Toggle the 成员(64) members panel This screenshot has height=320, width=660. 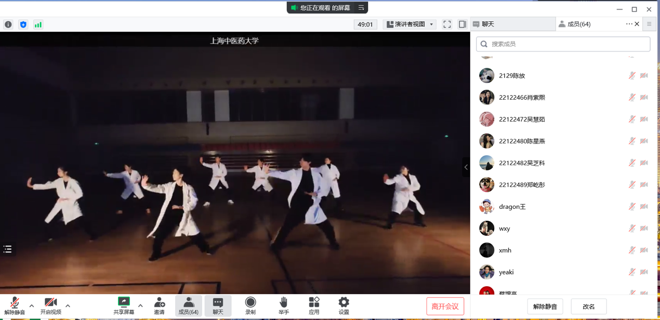tap(188, 305)
